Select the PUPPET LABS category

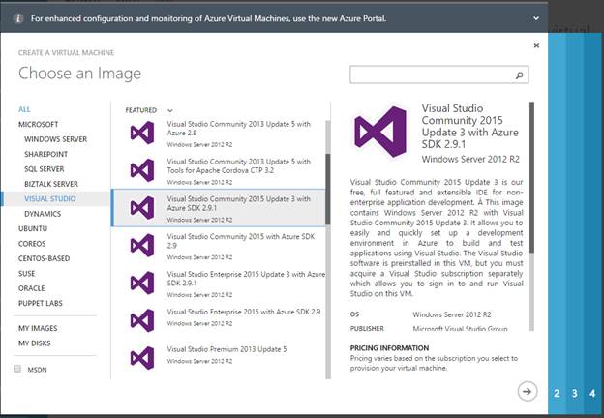pos(40,303)
